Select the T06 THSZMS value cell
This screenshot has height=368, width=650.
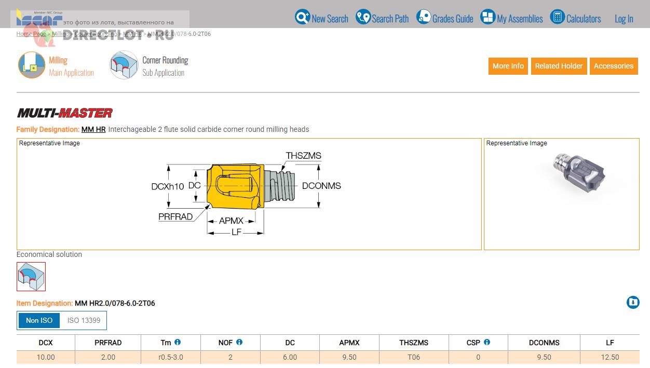click(414, 357)
